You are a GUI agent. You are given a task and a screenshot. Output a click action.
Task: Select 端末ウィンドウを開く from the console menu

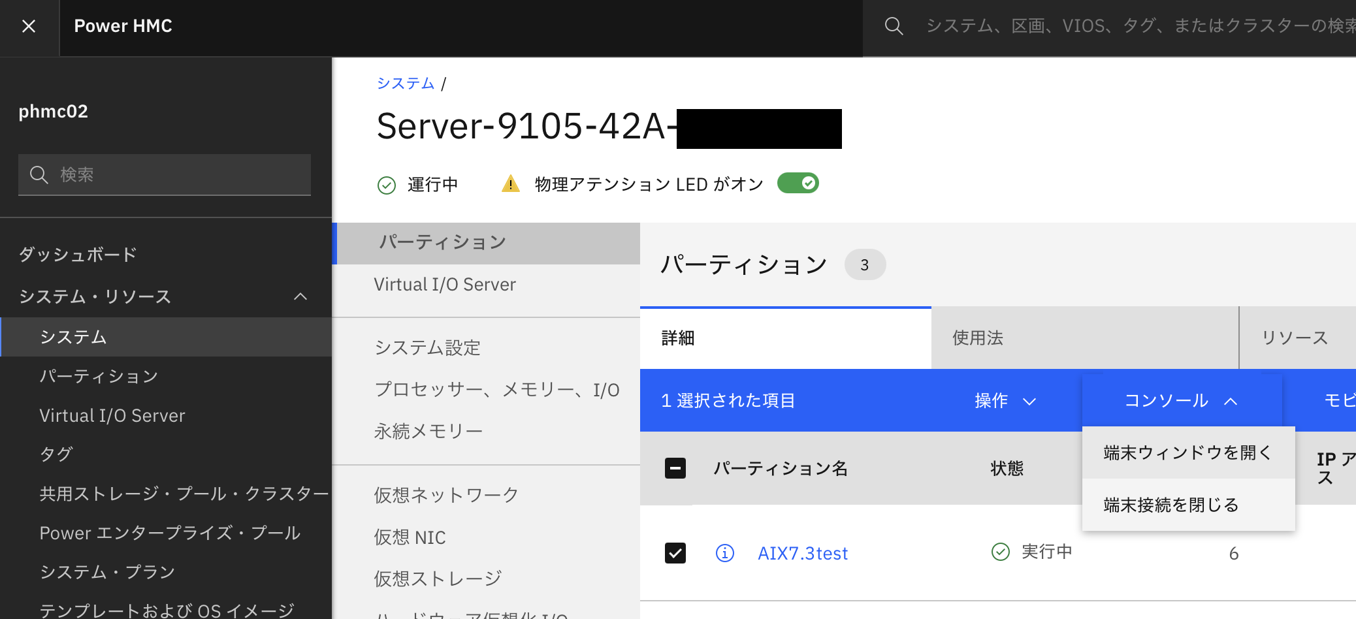click(1186, 452)
